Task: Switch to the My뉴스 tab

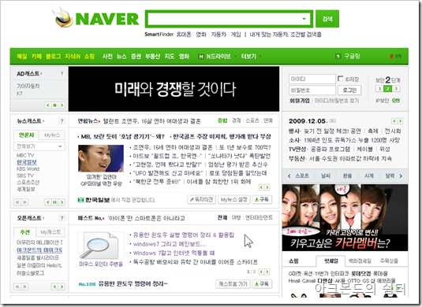Action: pos(52,135)
